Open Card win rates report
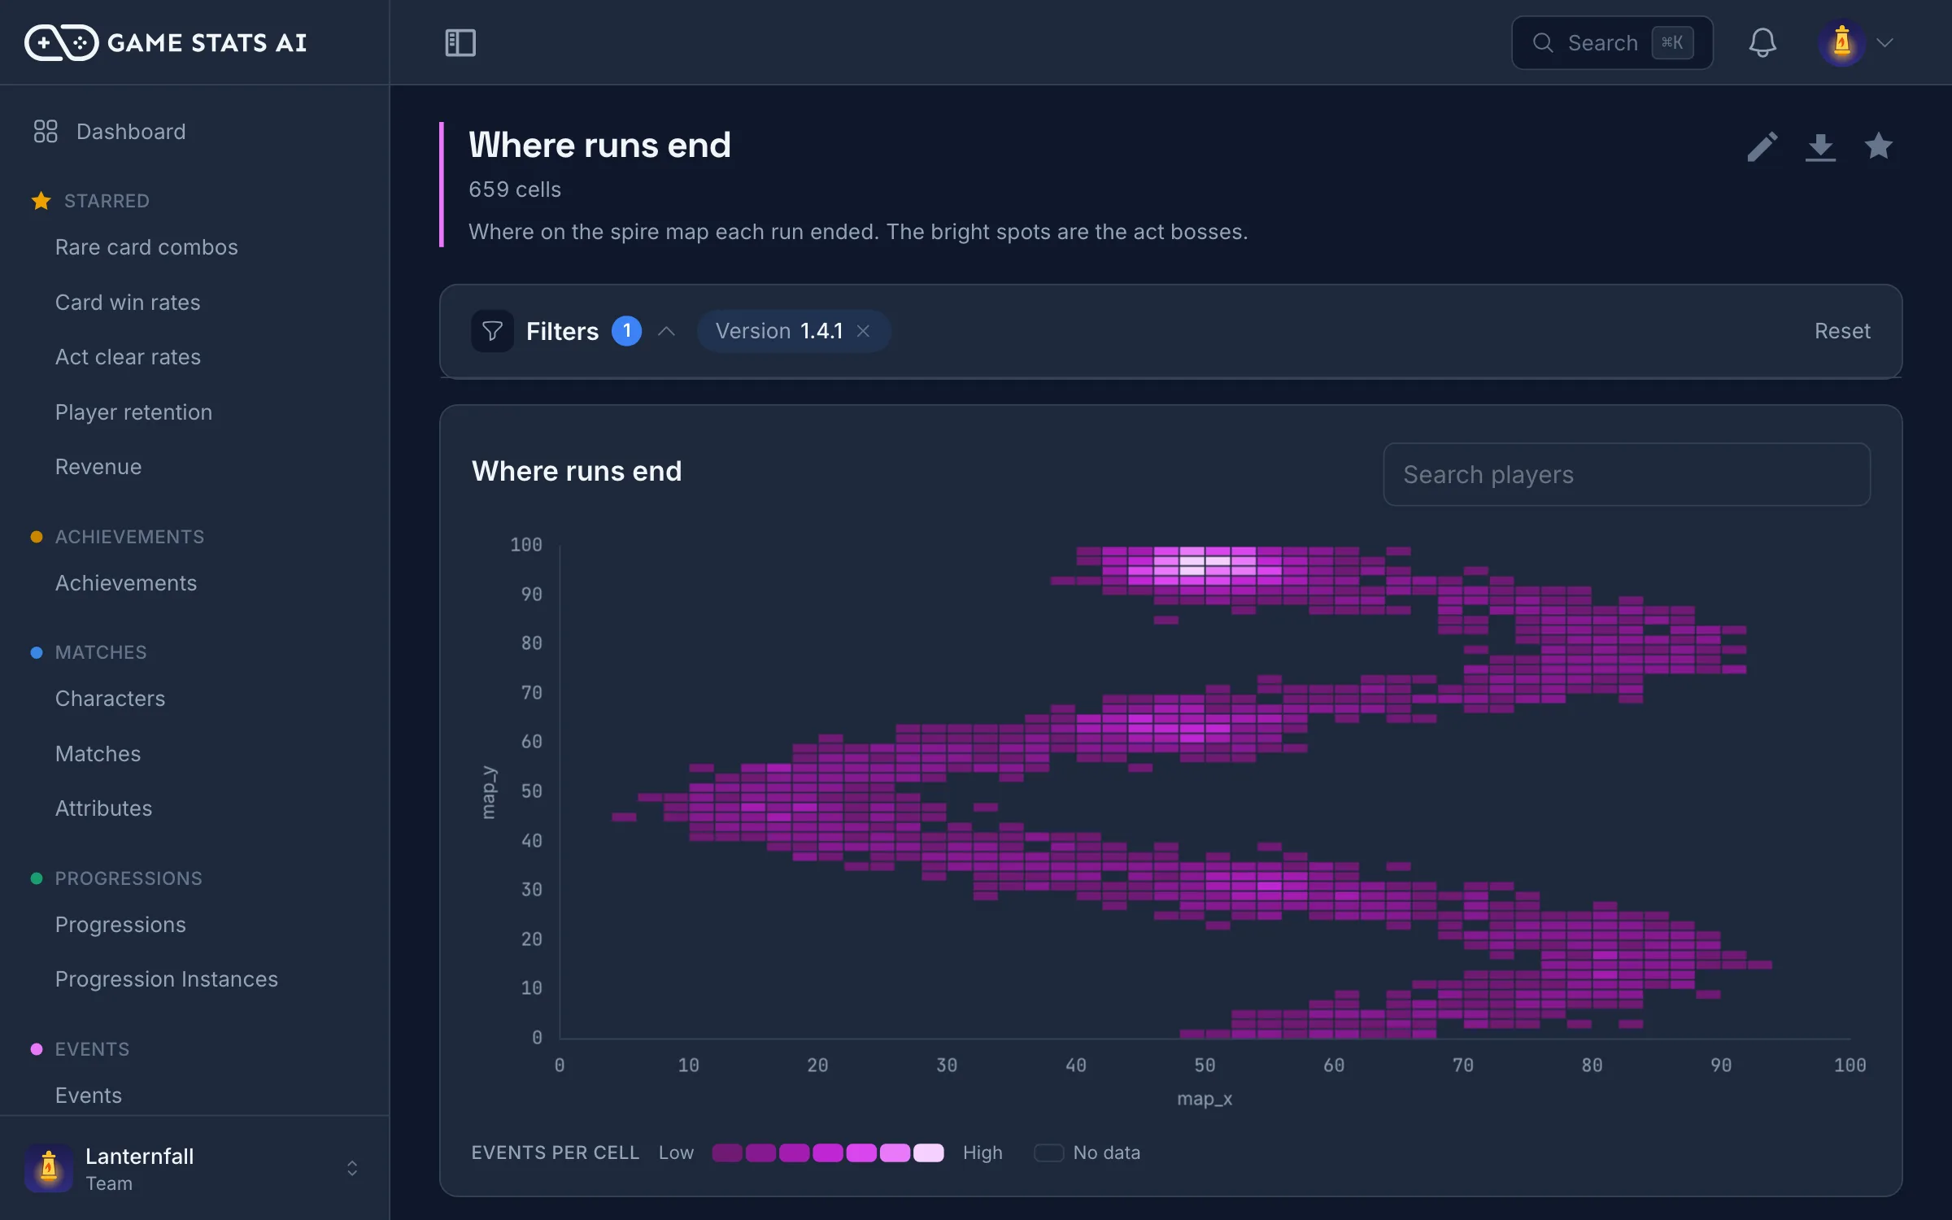Screen dimensions: 1952x1220 coord(128,303)
